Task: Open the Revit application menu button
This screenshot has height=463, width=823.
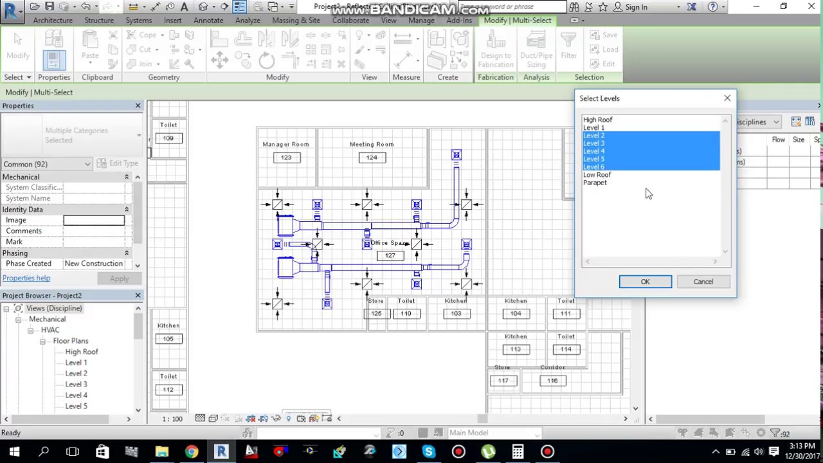Action: [12, 11]
